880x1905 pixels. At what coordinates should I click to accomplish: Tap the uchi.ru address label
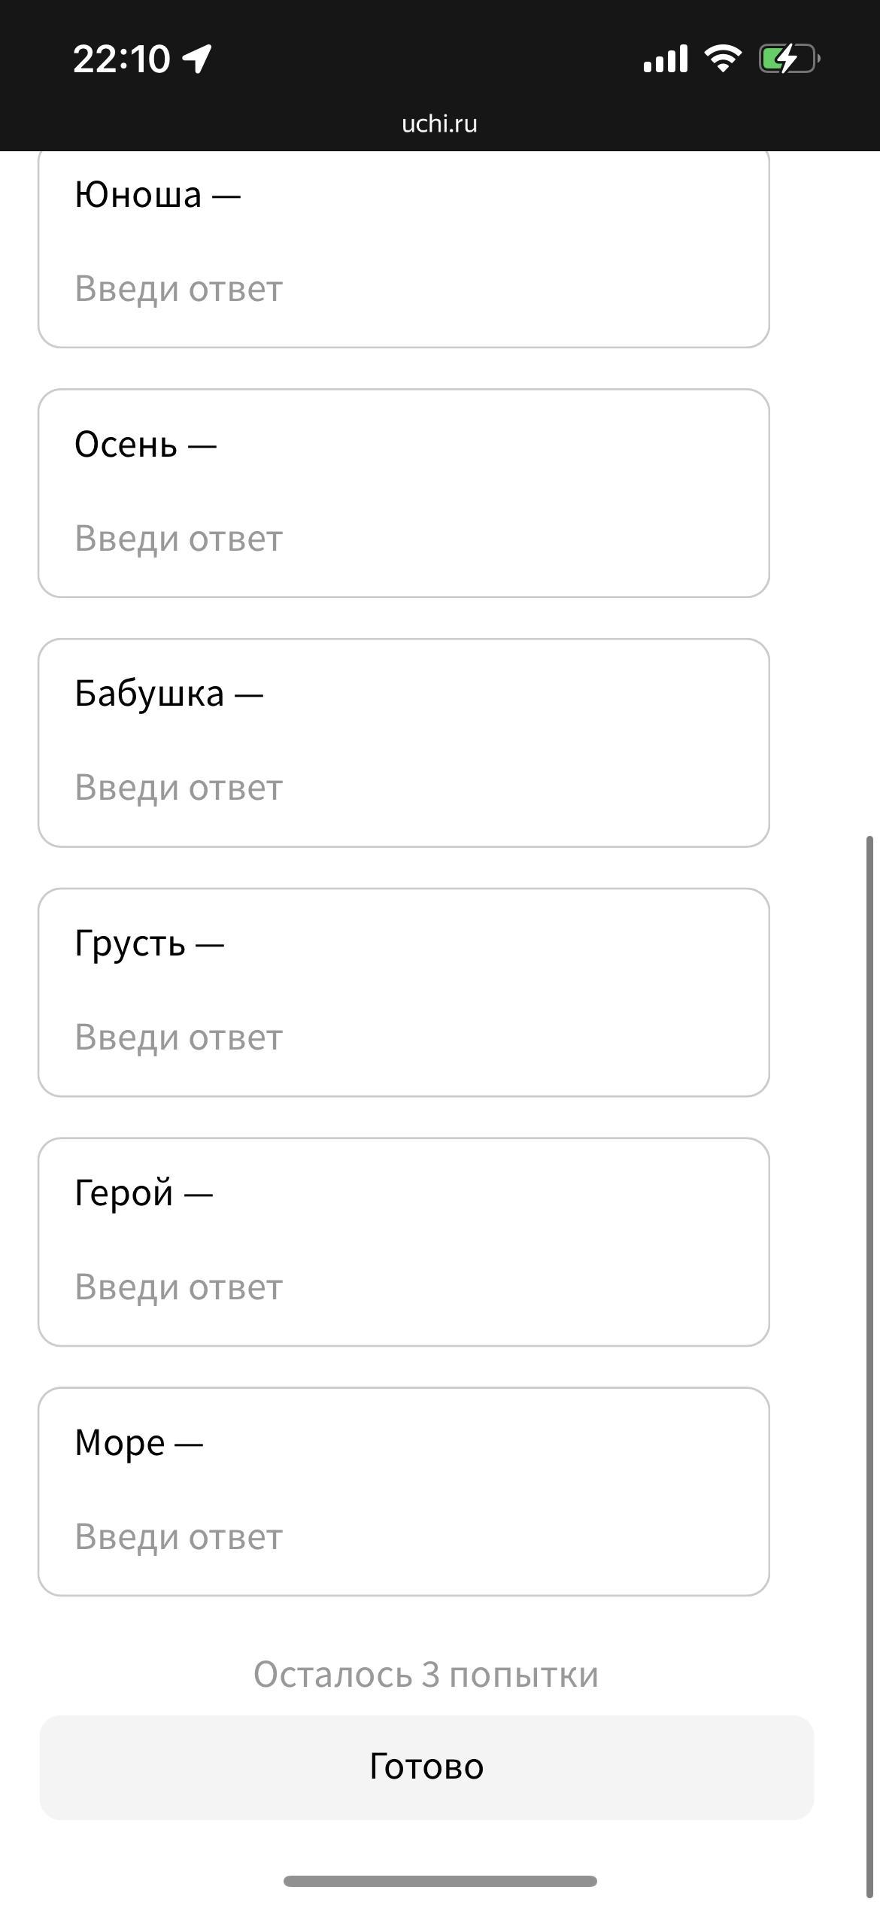coord(439,123)
